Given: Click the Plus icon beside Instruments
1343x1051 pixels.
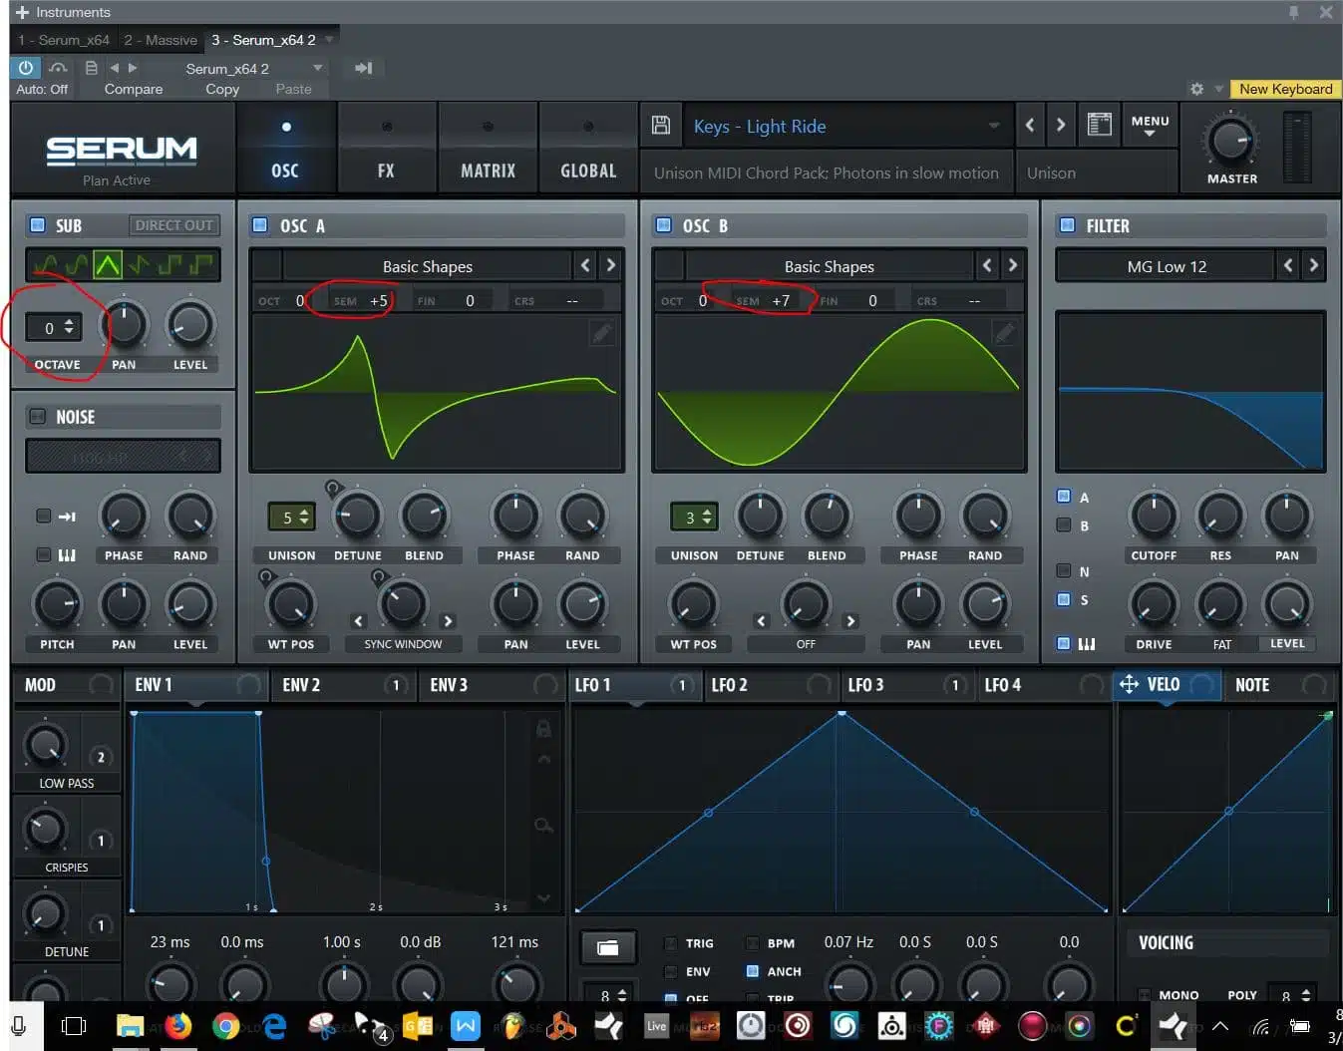Looking at the screenshot, I should [x=22, y=12].
